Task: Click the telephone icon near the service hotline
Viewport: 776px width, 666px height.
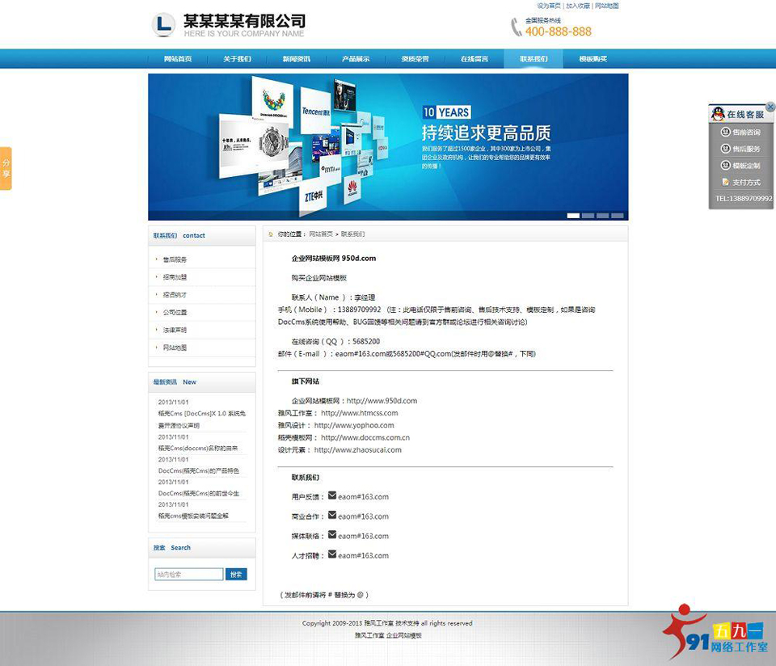Action: coord(515,27)
